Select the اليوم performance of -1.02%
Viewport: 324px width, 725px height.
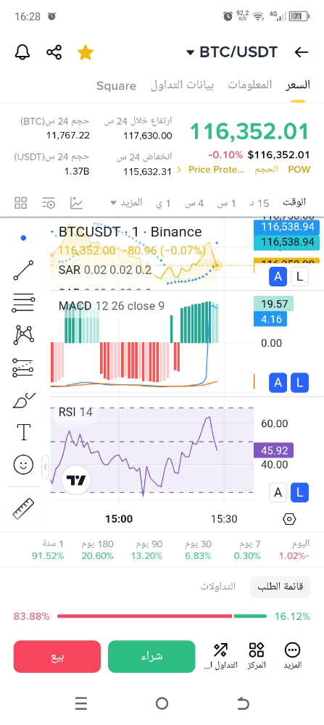pyautogui.click(x=294, y=550)
